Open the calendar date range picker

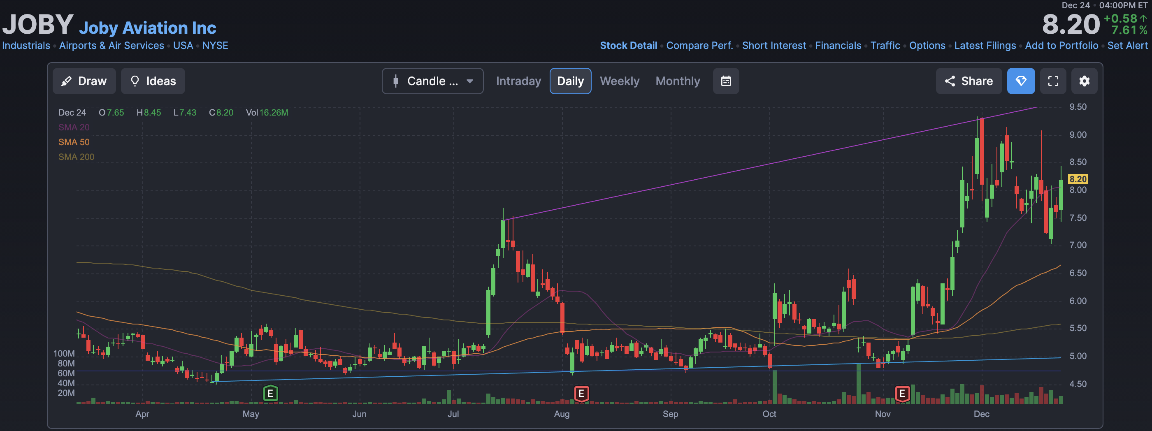click(726, 81)
